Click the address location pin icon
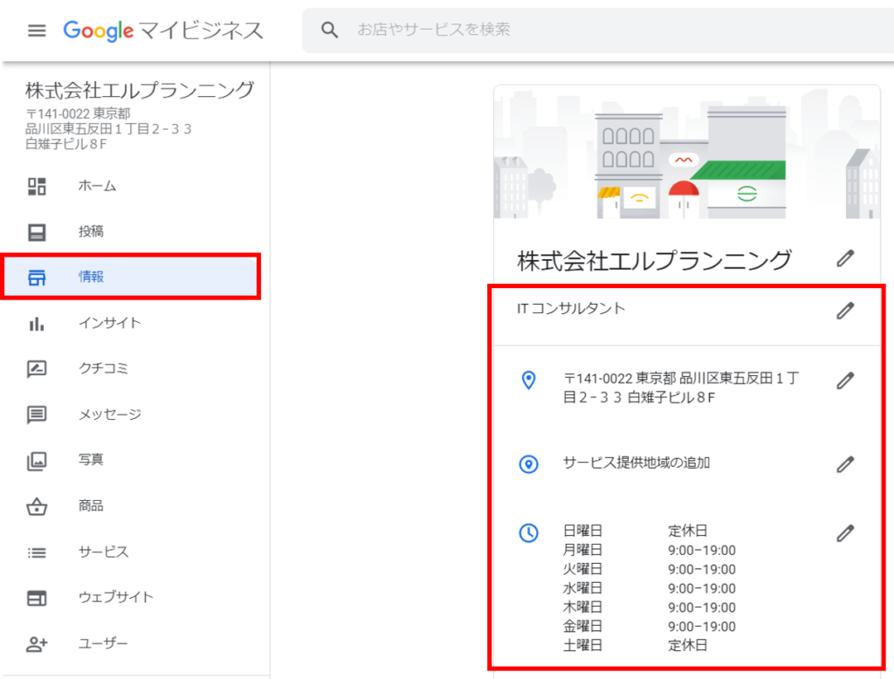 tap(528, 381)
